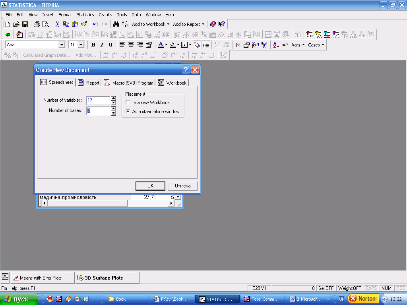Click the Undo arrow icon

click(x=96, y=24)
